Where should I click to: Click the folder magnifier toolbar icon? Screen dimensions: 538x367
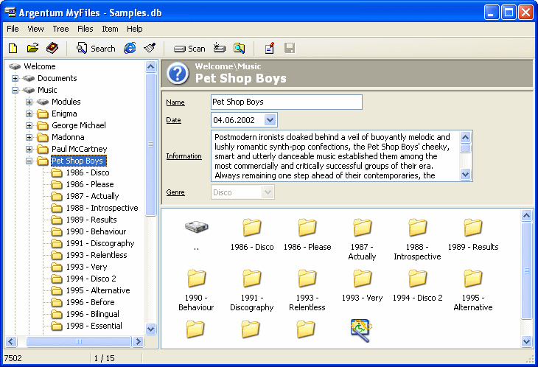click(x=239, y=49)
